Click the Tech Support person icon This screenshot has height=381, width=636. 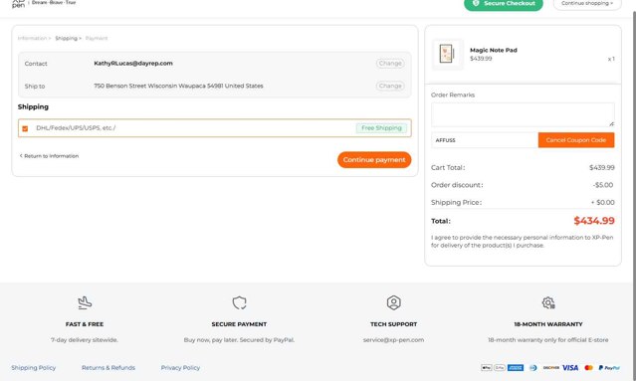point(393,302)
